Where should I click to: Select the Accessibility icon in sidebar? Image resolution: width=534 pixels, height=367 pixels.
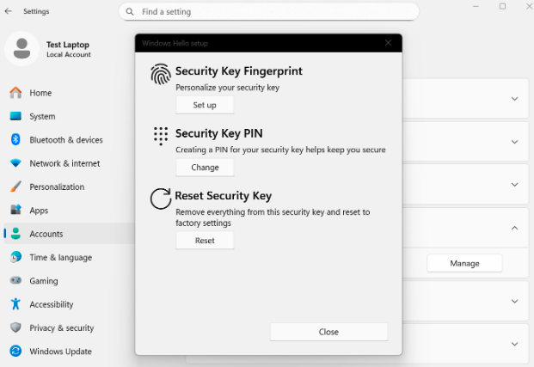(x=15, y=304)
